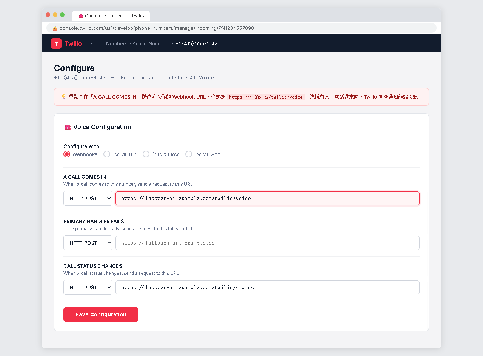The image size is (483, 356).
Task: Click the Twilio T logo icon
Action: [56, 43]
